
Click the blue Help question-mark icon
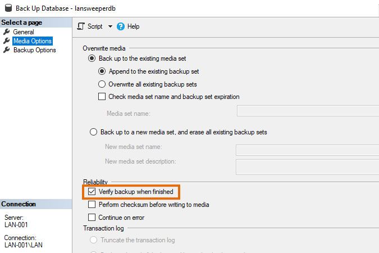pyautogui.click(x=121, y=26)
